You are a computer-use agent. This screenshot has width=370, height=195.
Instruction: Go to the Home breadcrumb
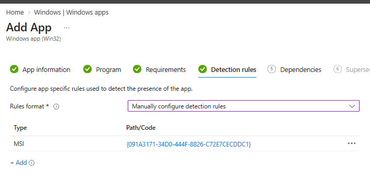click(15, 12)
